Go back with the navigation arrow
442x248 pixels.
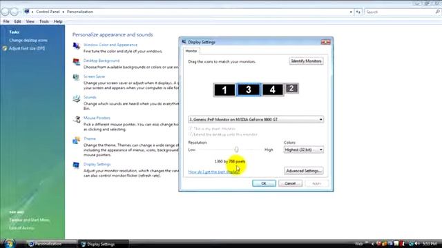click(5, 12)
